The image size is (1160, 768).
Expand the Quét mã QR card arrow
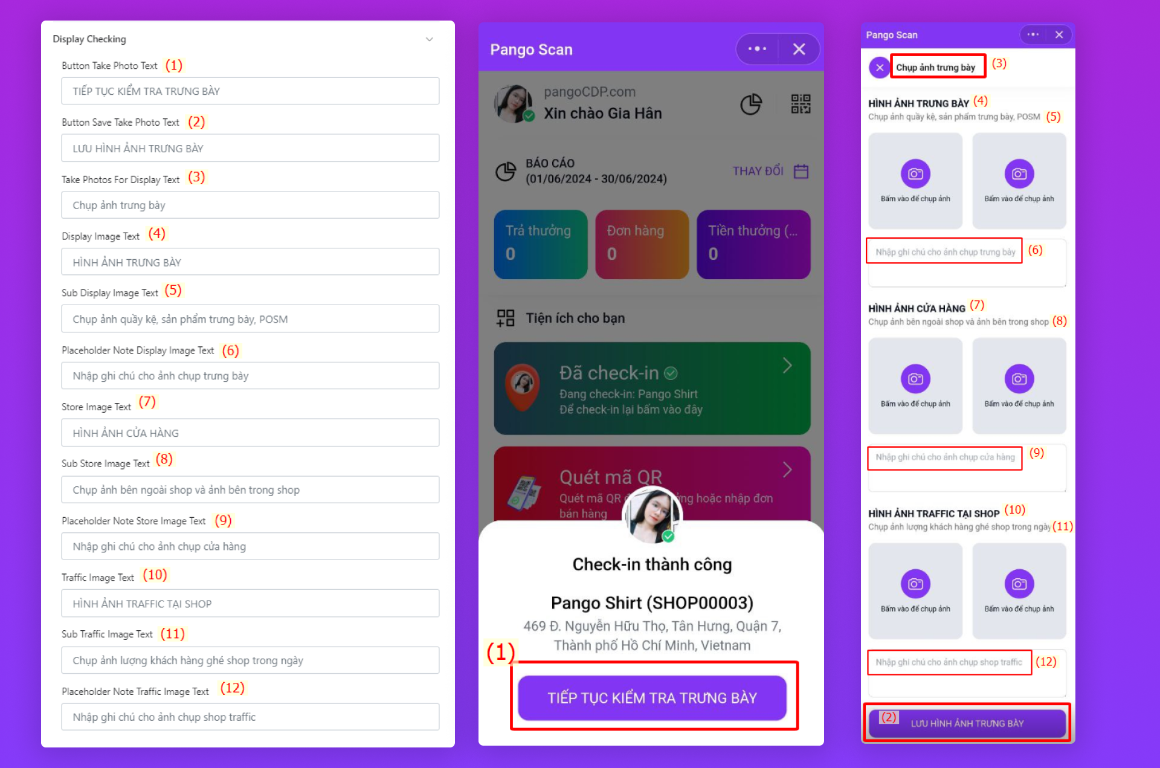(x=787, y=470)
